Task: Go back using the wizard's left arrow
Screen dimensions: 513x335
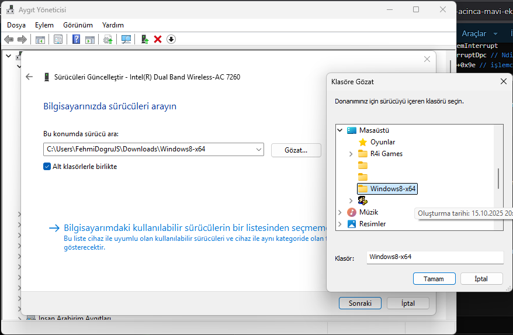Action: tap(29, 77)
